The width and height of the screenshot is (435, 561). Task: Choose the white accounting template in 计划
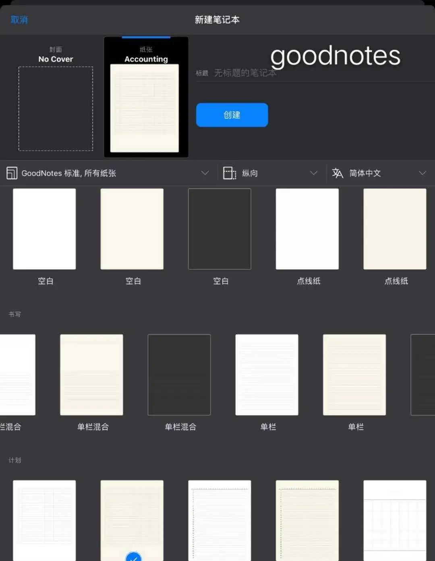click(x=44, y=520)
